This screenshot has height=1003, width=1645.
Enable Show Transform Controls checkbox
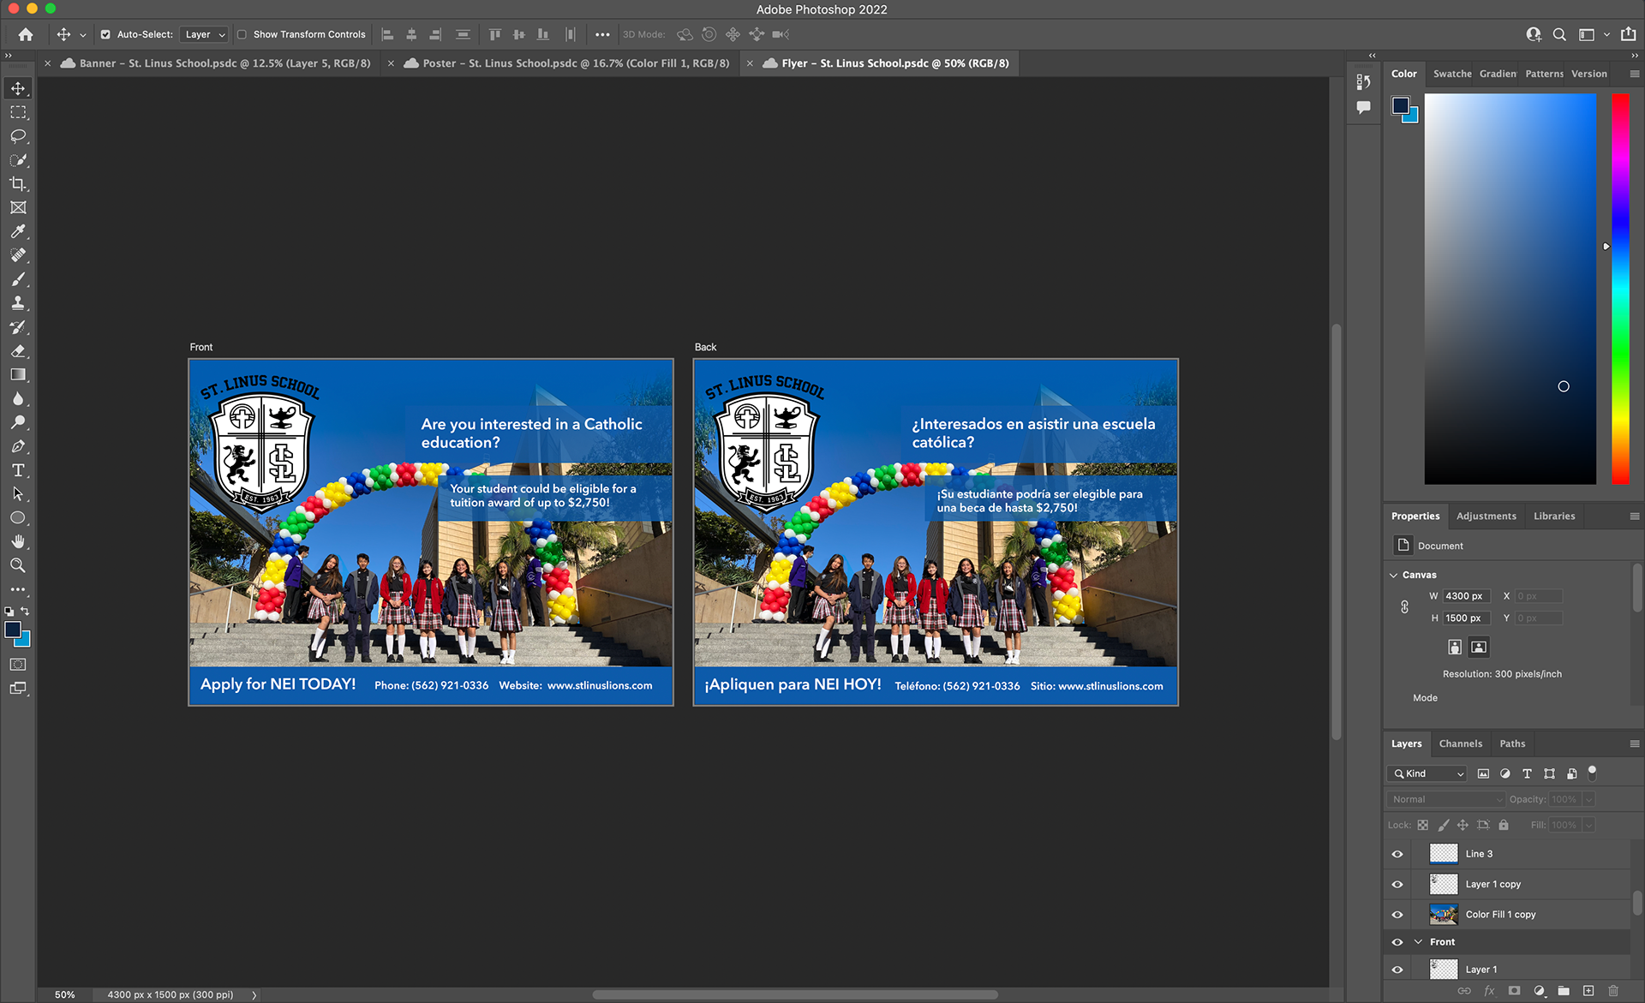[242, 35]
